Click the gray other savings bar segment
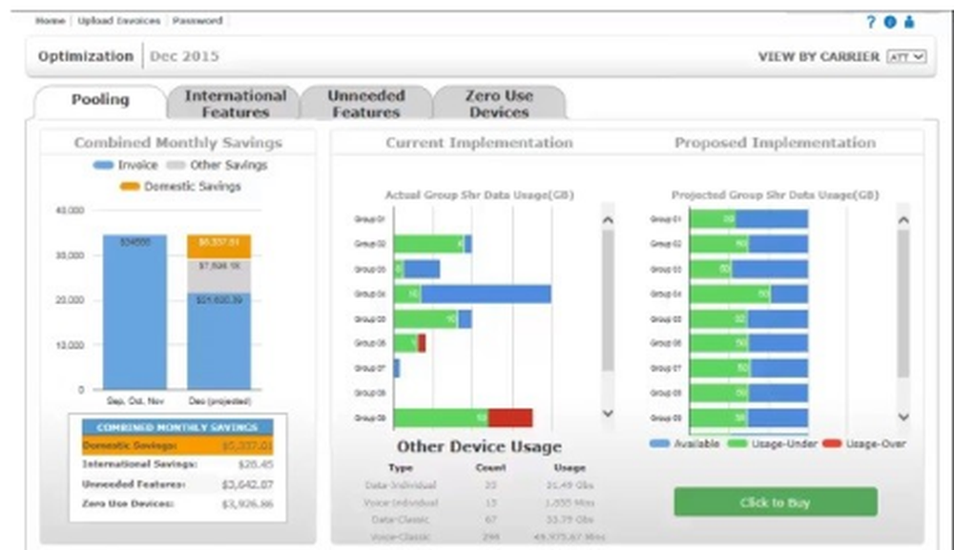Image resolution: width=954 pixels, height=550 pixels. click(219, 275)
